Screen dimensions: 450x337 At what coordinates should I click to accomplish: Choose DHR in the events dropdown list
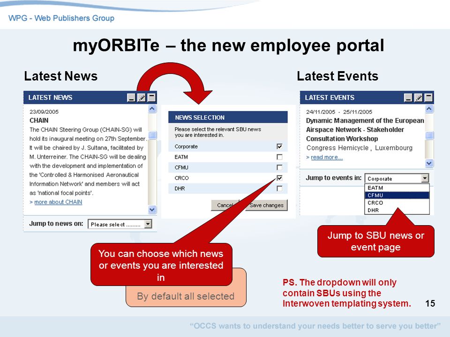397,210
